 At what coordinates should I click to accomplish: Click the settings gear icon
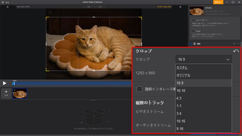coord(3,2)
